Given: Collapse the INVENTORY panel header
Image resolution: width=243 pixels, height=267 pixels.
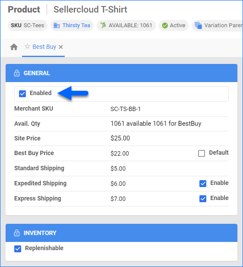Looking at the screenshot, I should pyautogui.click(x=122, y=233).
